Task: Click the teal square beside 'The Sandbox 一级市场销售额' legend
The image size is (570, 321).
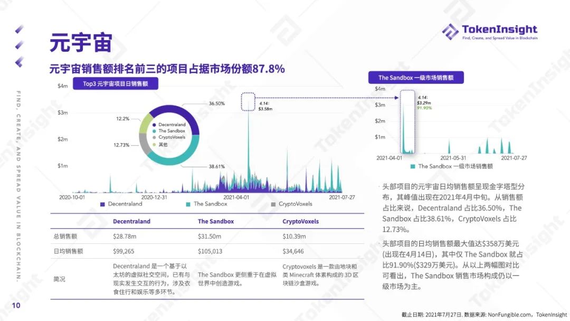Action: tap(413, 166)
